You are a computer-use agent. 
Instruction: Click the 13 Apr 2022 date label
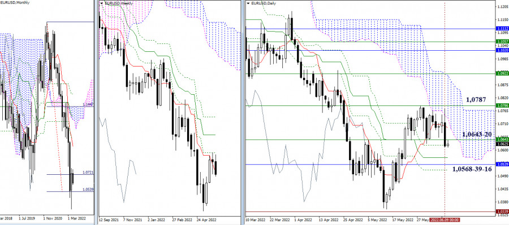click(328, 219)
